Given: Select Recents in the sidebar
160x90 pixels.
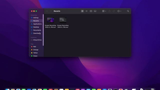Looking at the screenshot, I should [36, 21].
